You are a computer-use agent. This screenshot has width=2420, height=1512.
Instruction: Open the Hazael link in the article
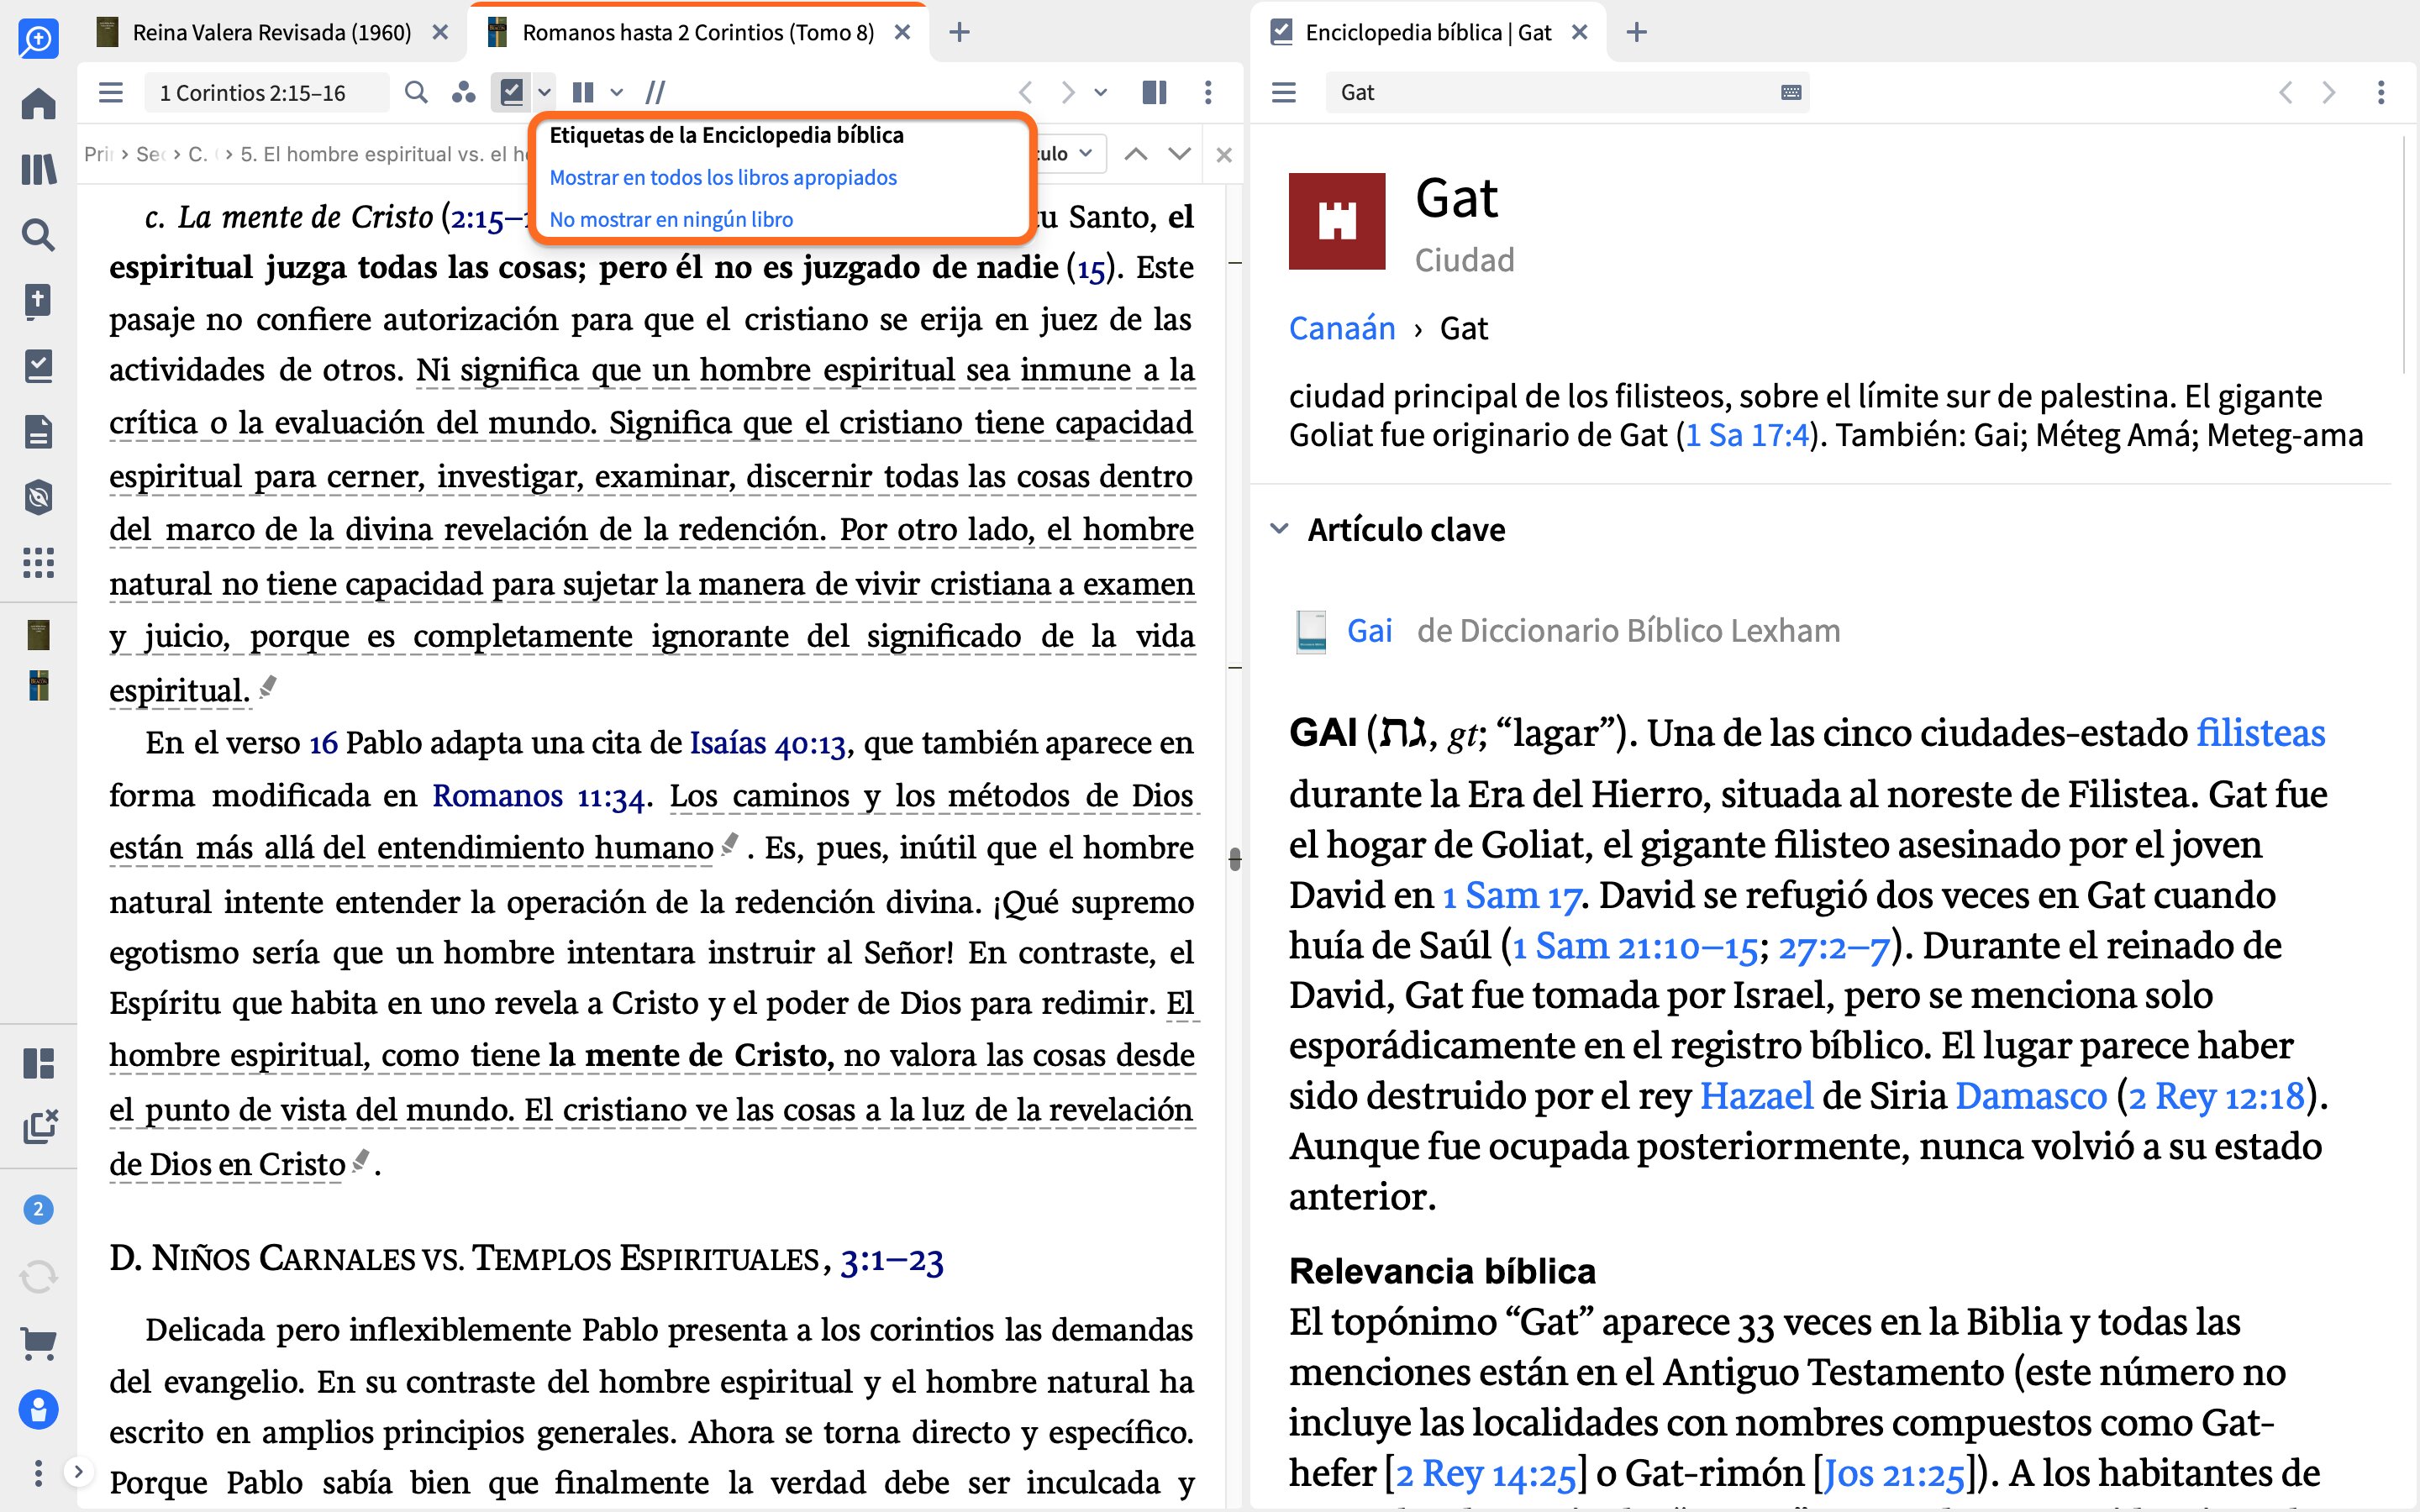[x=1756, y=1097]
